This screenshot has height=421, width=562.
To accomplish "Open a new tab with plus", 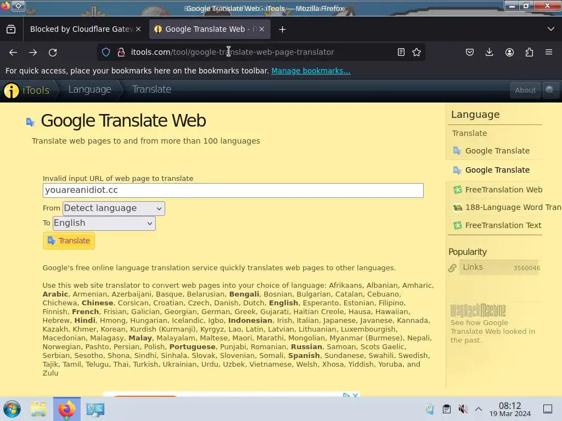I will point(283,30).
